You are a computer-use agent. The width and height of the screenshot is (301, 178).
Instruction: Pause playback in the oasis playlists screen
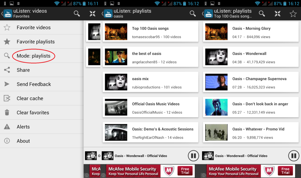[x=193, y=156]
